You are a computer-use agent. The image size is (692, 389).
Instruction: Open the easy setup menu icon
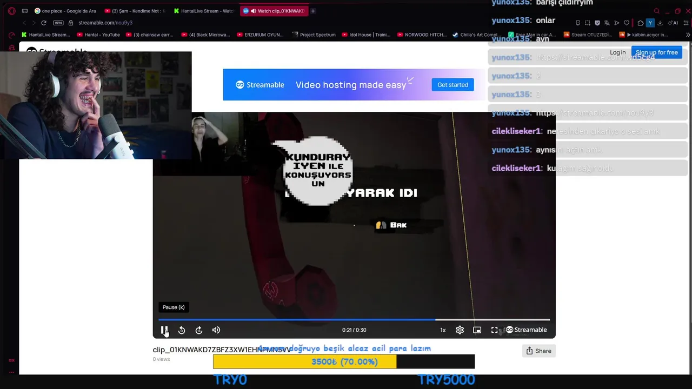687,23
